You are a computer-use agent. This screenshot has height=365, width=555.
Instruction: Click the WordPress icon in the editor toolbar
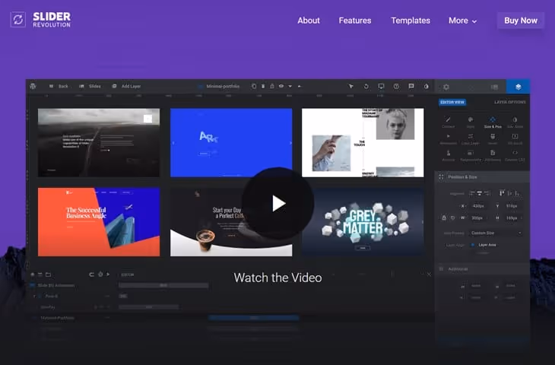pyautogui.click(x=33, y=86)
